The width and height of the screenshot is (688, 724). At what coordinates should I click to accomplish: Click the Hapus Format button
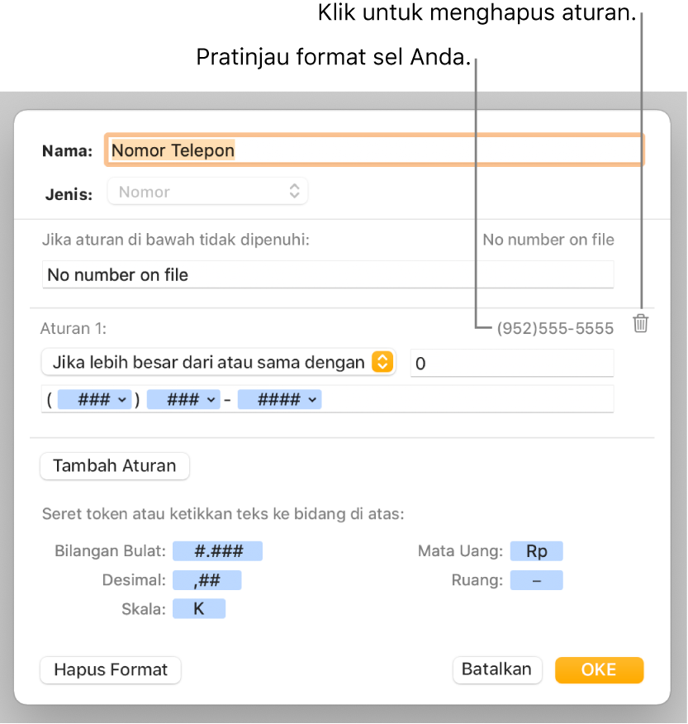[111, 670]
